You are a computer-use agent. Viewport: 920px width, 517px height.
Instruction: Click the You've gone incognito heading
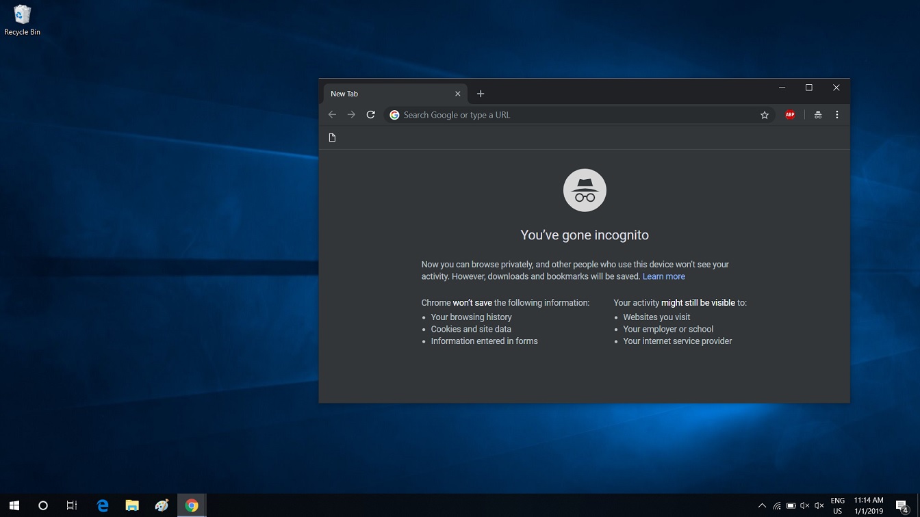(x=585, y=235)
